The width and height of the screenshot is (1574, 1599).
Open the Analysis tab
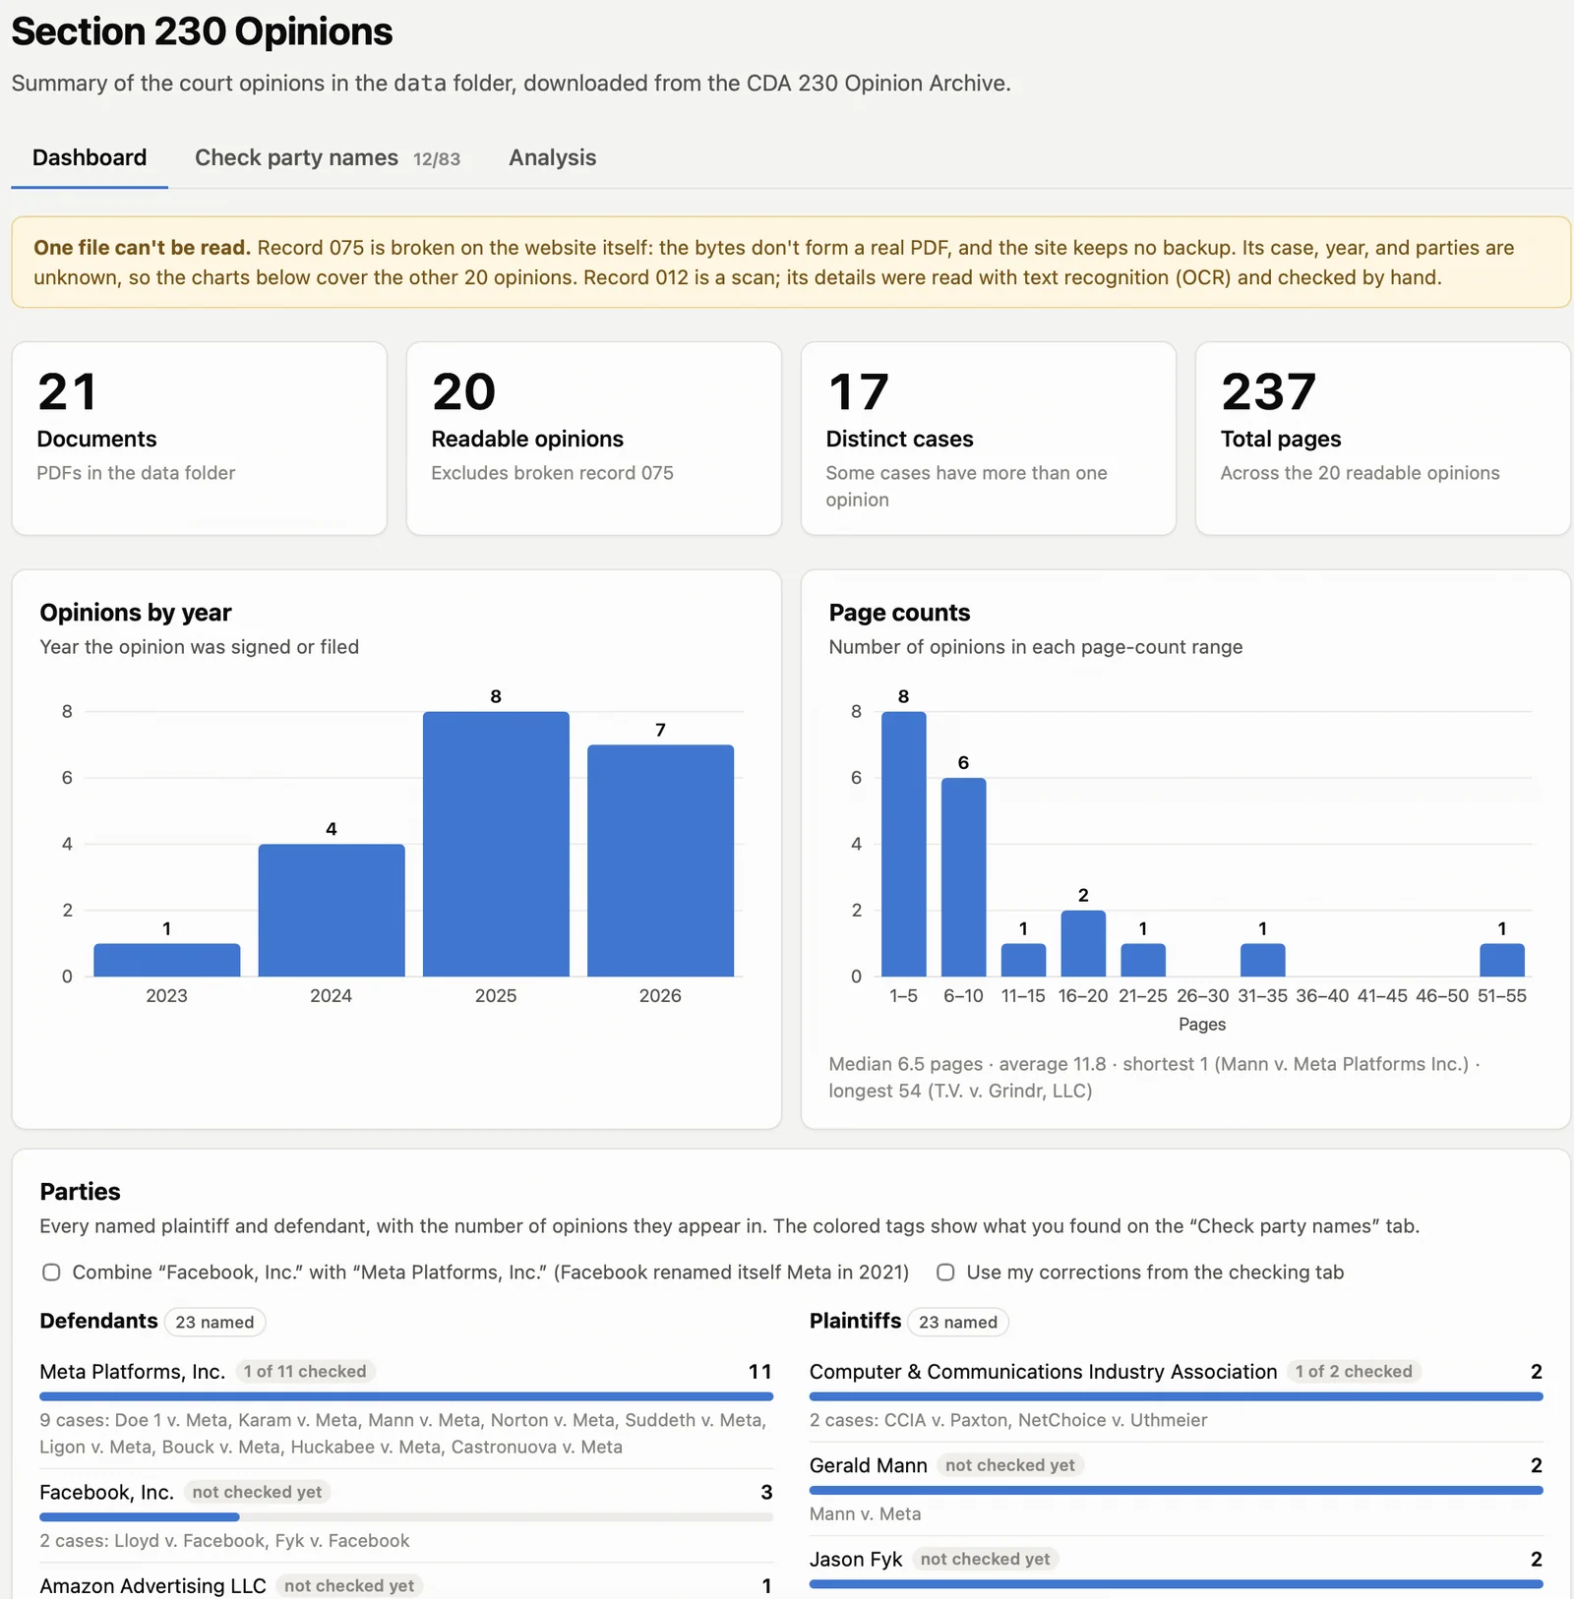pyautogui.click(x=552, y=157)
